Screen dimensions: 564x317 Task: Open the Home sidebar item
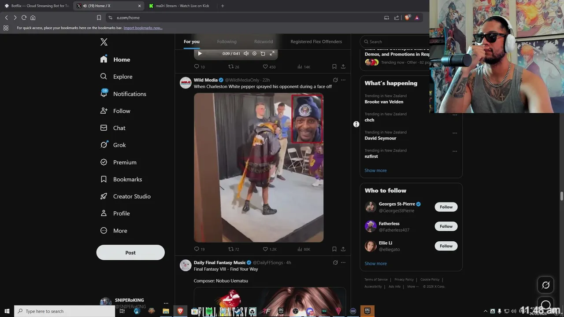[115, 59]
